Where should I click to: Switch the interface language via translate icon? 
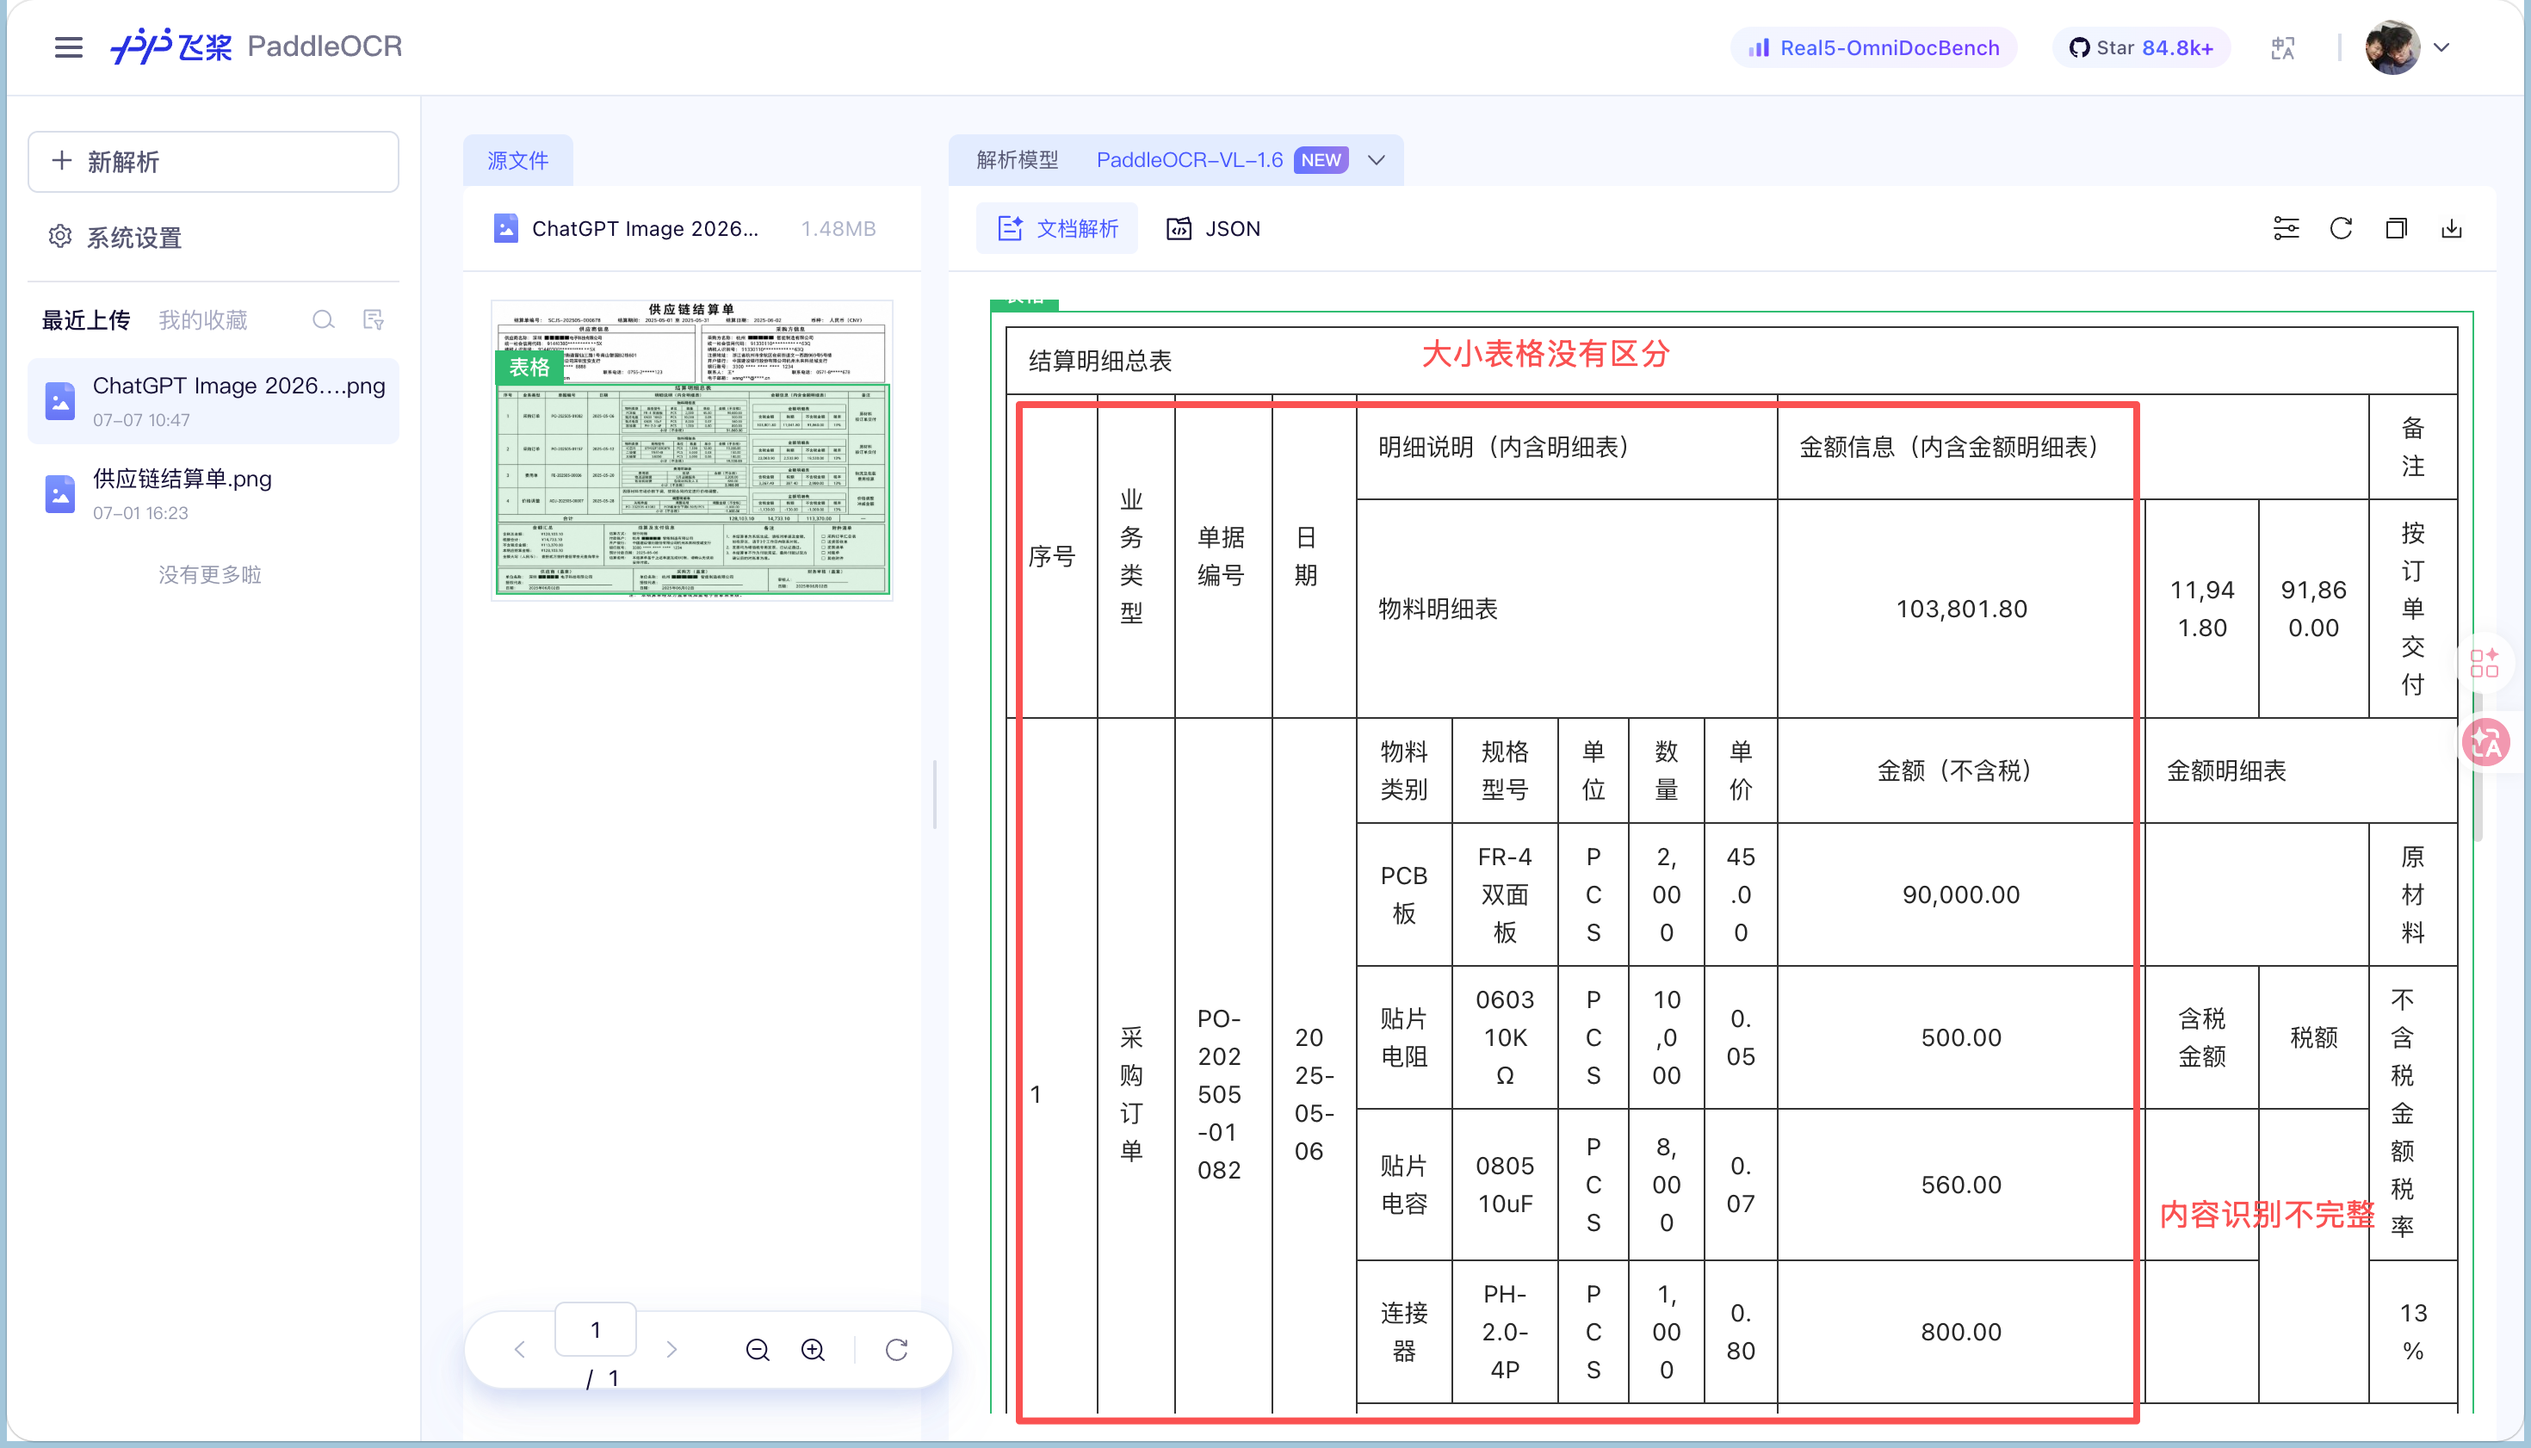[x=2283, y=47]
